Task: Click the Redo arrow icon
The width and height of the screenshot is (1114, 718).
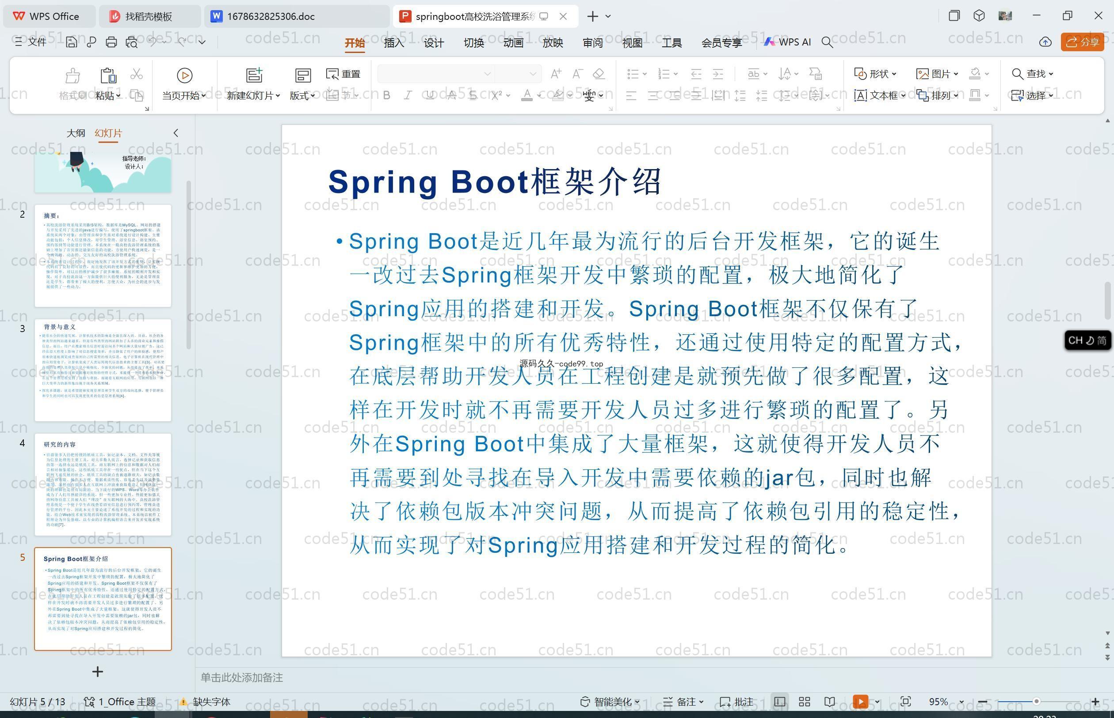Action: [182, 42]
